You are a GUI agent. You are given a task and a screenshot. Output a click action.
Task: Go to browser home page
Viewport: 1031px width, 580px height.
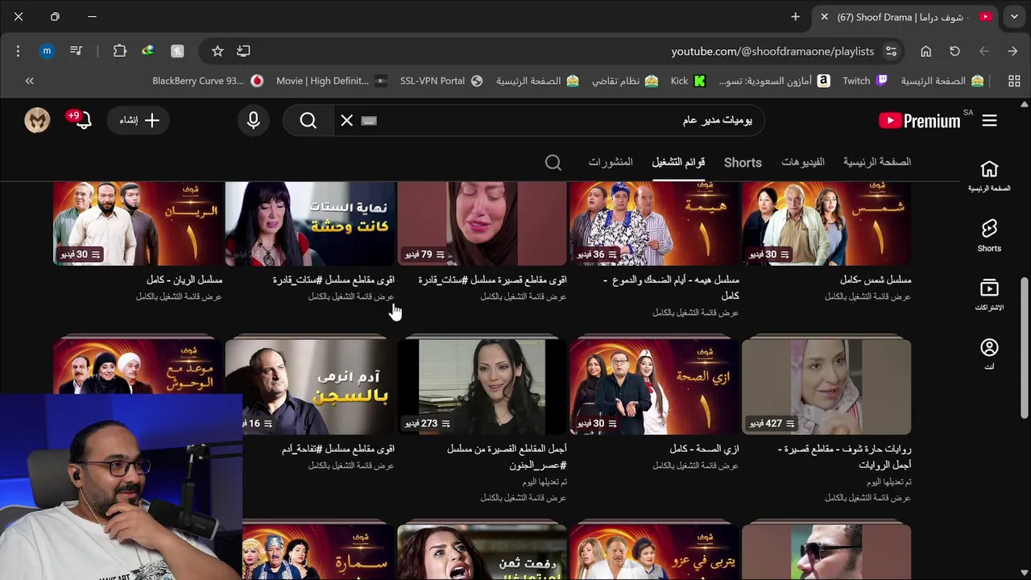click(x=925, y=51)
